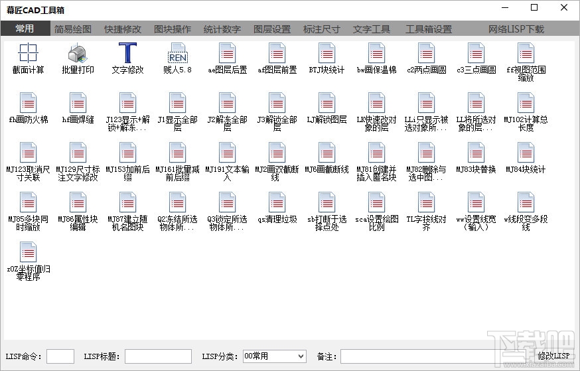Click the J2解冻全部层 script icon
Screen dimensions: 580x371
point(227,102)
